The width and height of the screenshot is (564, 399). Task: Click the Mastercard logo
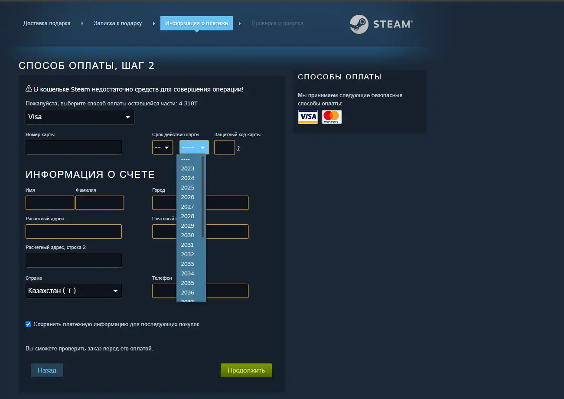tap(332, 117)
